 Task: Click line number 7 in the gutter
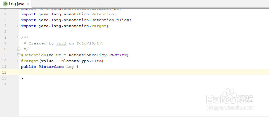pyautogui.click(x=5, y=43)
